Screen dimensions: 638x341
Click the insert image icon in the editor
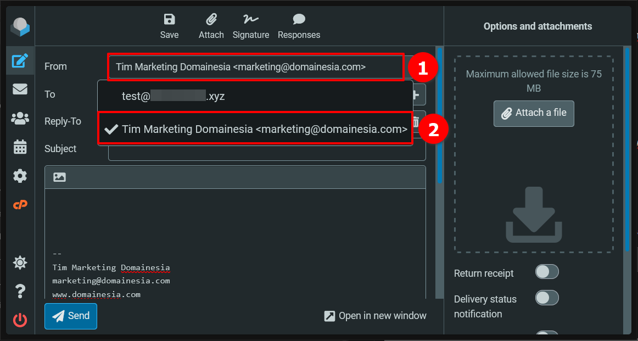pyautogui.click(x=59, y=176)
